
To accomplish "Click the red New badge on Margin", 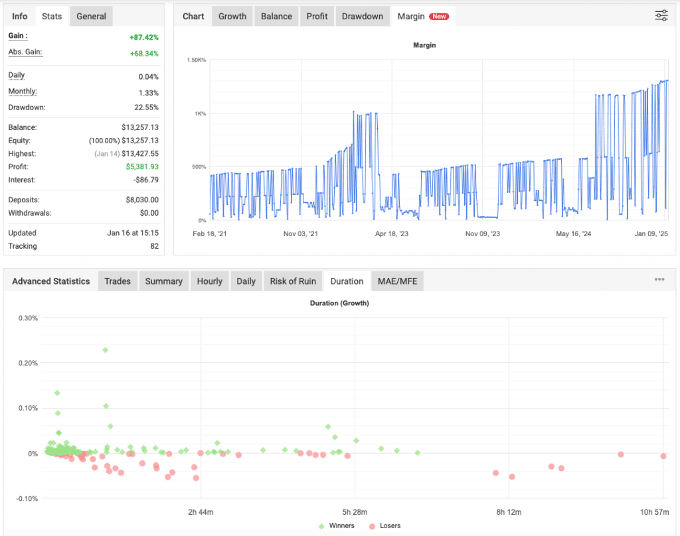I will coord(438,17).
